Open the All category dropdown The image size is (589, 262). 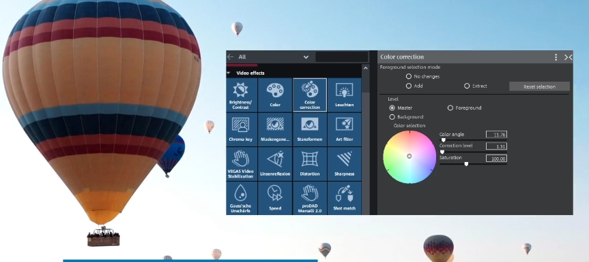[306, 57]
